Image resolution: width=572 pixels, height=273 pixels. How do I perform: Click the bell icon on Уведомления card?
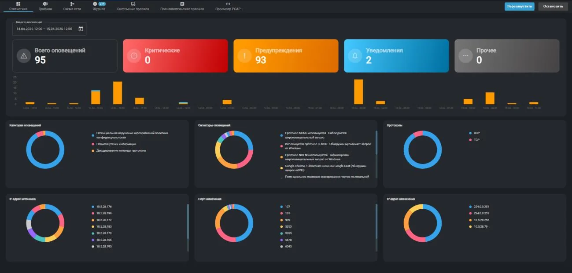pos(355,56)
